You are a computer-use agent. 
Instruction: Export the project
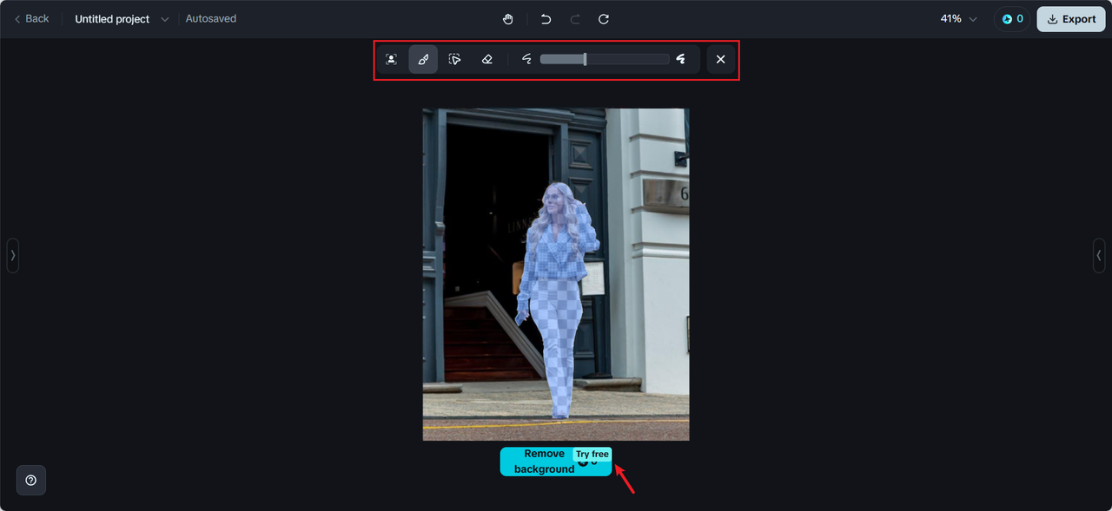1071,19
